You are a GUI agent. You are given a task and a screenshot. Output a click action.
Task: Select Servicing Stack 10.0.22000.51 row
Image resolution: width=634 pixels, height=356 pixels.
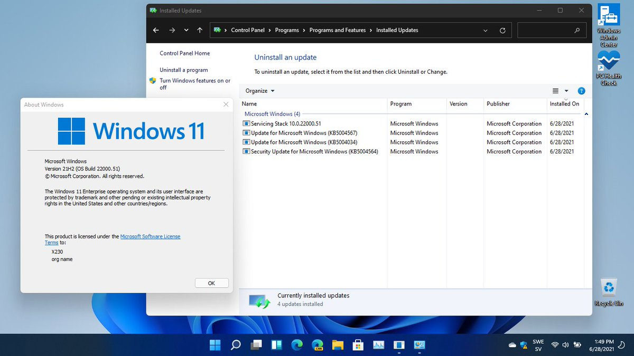click(412, 123)
